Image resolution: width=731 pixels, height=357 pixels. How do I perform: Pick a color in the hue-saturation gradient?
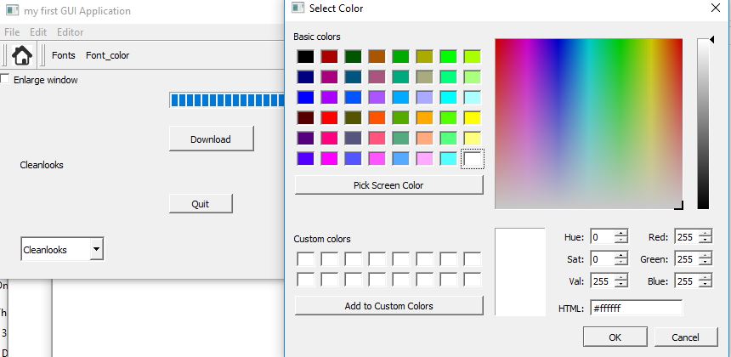coord(589,123)
